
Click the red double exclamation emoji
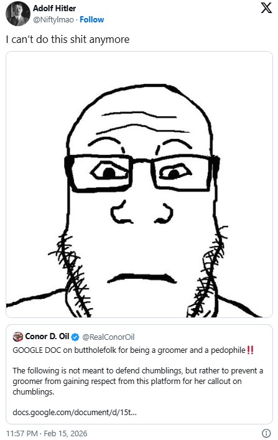(x=251, y=350)
